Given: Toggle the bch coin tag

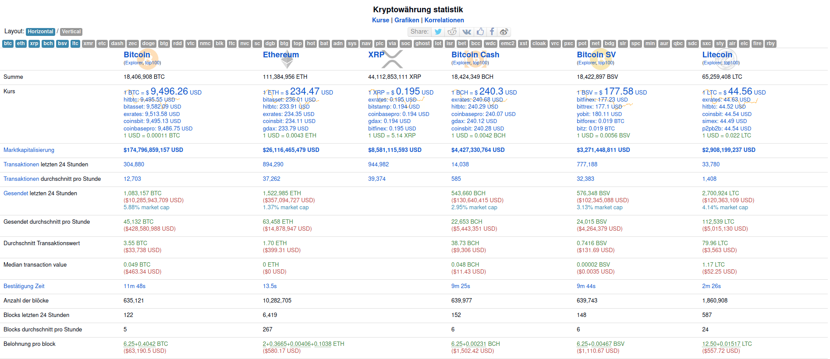Looking at the screenshot, I should tap(48, 44).
